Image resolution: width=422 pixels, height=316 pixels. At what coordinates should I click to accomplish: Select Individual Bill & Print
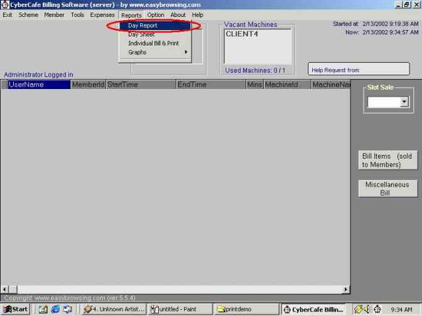click(153, 43)
